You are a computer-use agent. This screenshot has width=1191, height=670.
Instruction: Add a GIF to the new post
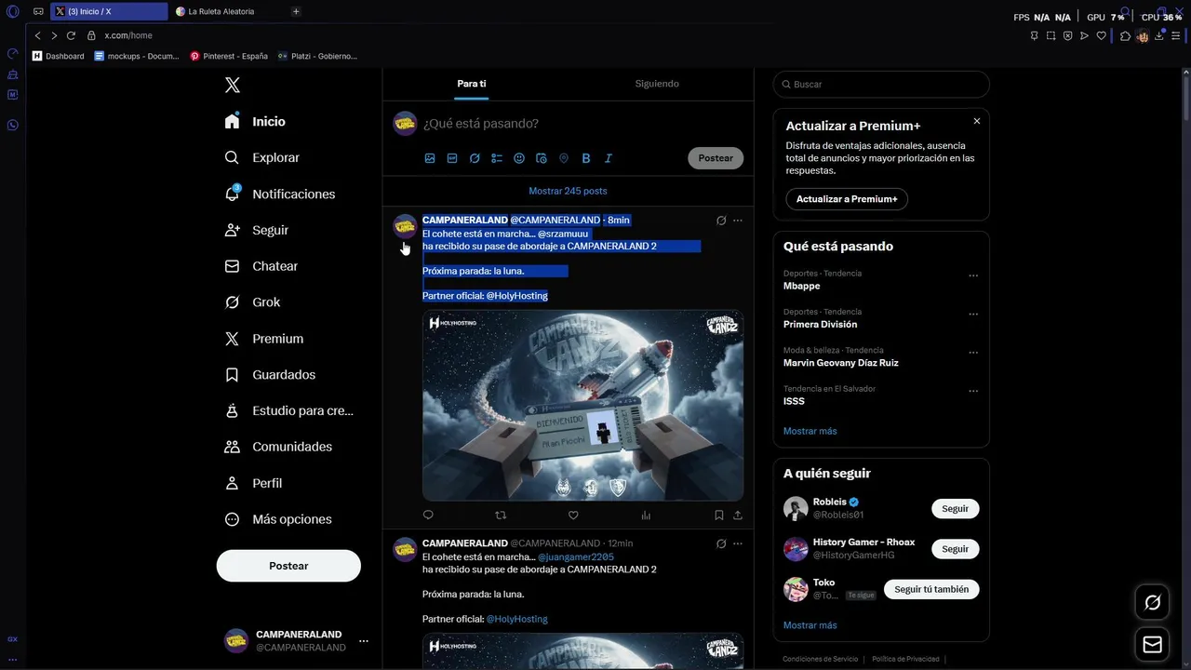tap(452, 158)
